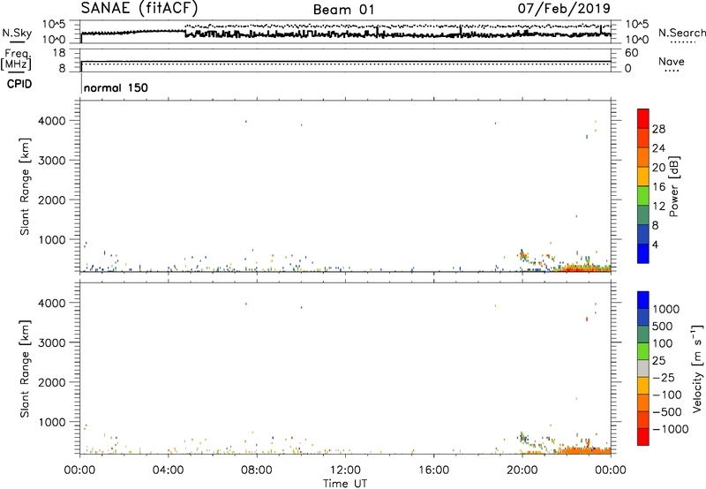Click the Freq. [MHz] axis label
This screenshot has height=489, width=706.
(x=16, y=60)
